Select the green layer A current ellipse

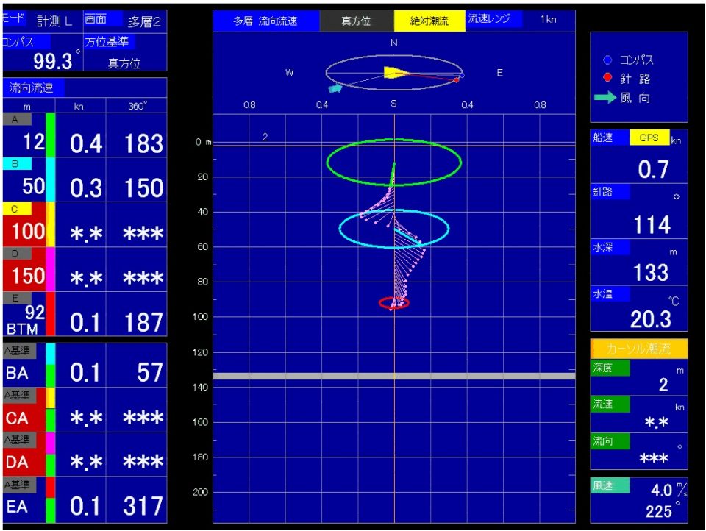[394, 162]
